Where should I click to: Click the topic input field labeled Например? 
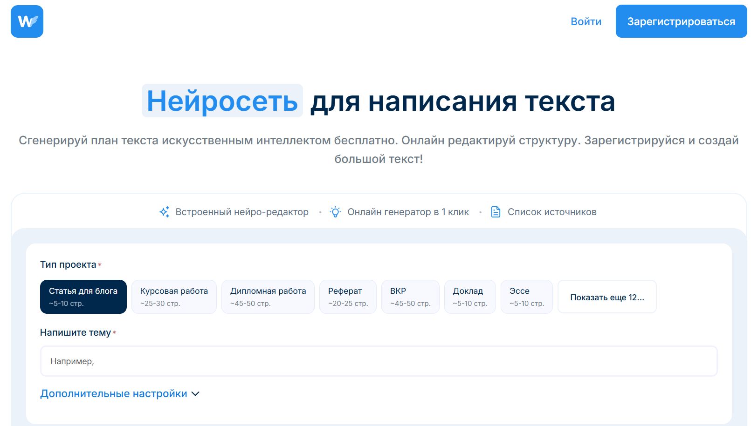click(x=379, y=361)
